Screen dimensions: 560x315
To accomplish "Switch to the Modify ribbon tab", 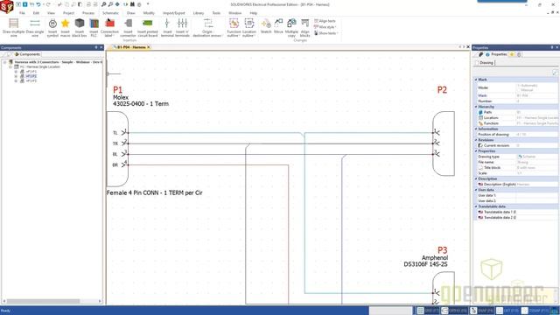I will coord(149,13).
